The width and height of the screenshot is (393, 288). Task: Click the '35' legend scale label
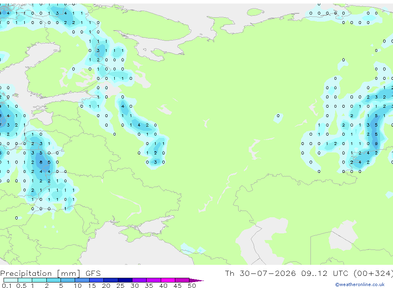coord(149,286)
